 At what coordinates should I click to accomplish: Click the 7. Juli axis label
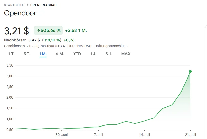tap(98, 135)
